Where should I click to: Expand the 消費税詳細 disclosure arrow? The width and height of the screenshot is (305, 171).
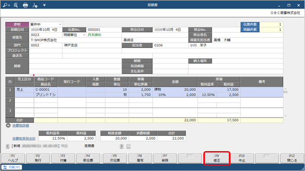(x=8, y=126)
